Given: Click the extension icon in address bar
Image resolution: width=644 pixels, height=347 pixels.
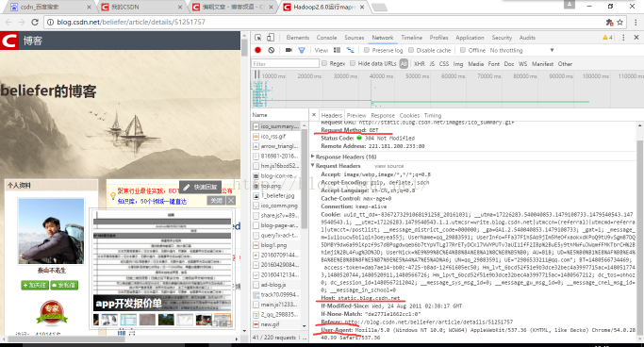Looking at the screenshot, I should (x=609, y=23).
